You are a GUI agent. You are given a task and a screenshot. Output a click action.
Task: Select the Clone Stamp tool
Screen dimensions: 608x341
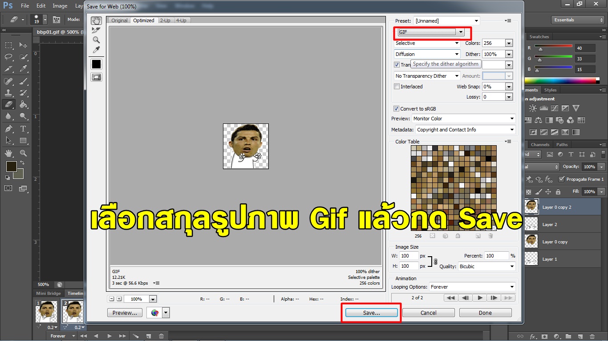(8, 93)
